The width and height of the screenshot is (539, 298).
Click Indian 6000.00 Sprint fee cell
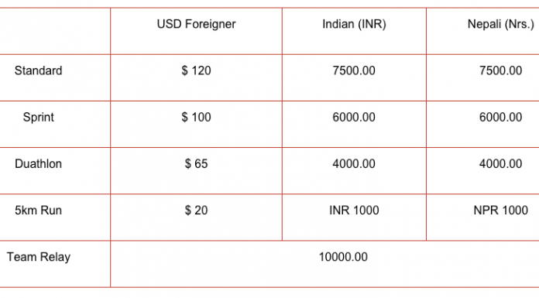click(x=354, y=117)
